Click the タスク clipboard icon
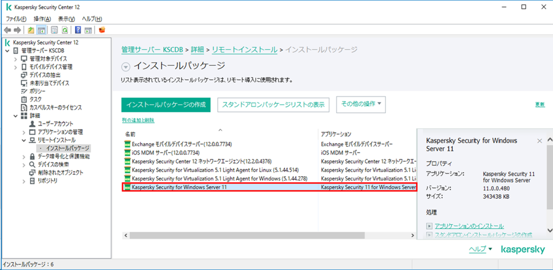Image resolution: width=553 pixels, height=270 pixels. (24, 99)
